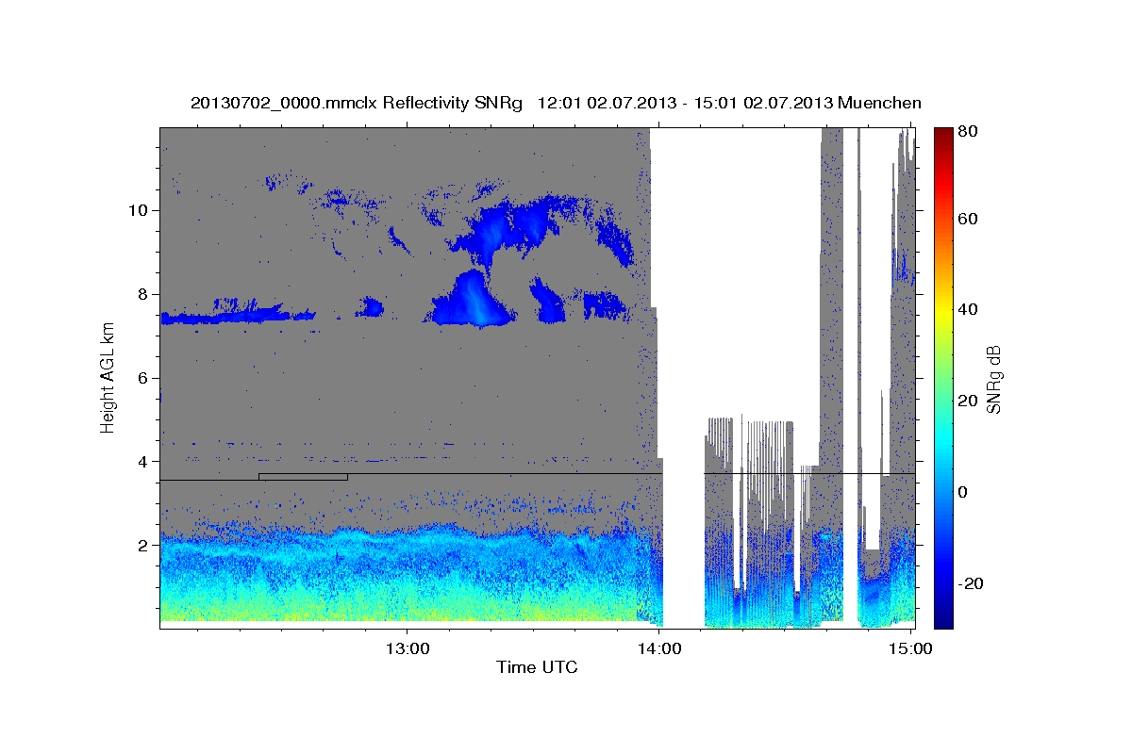Click the yellow section of the colorbar
1132x754 pixels.
(x=943, y=313)
